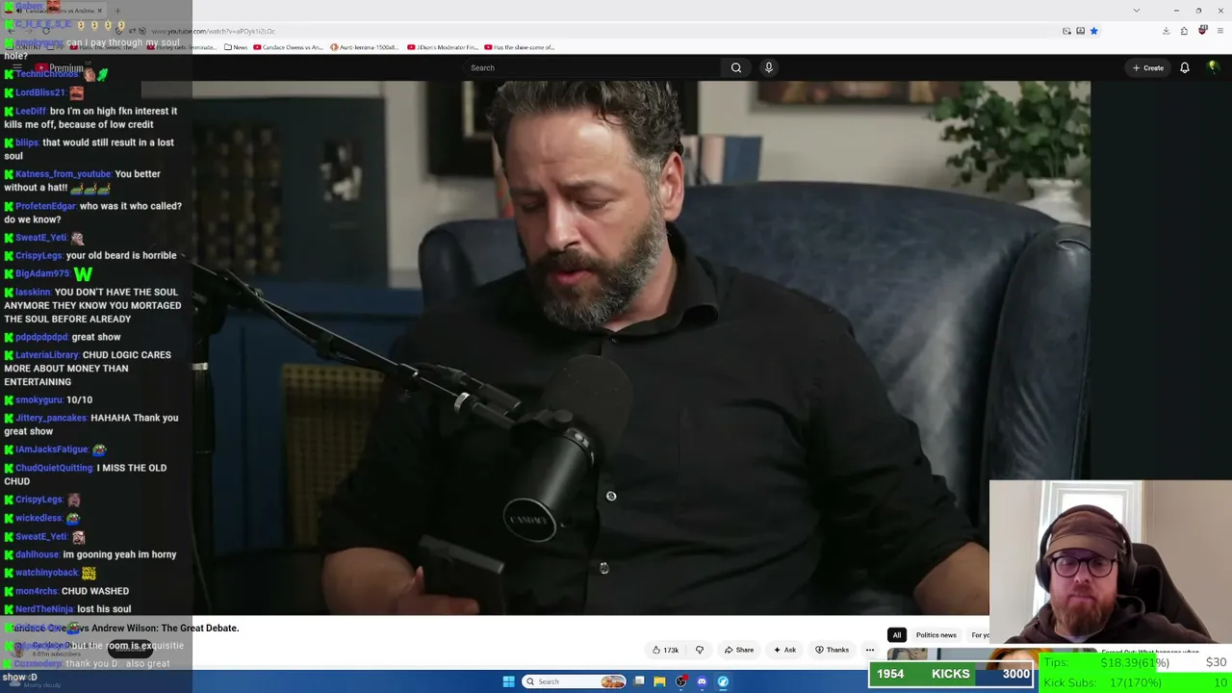1232x693 pixels.
Task: Open the YouTube account avatar menu
Action: pos(1213,67)
